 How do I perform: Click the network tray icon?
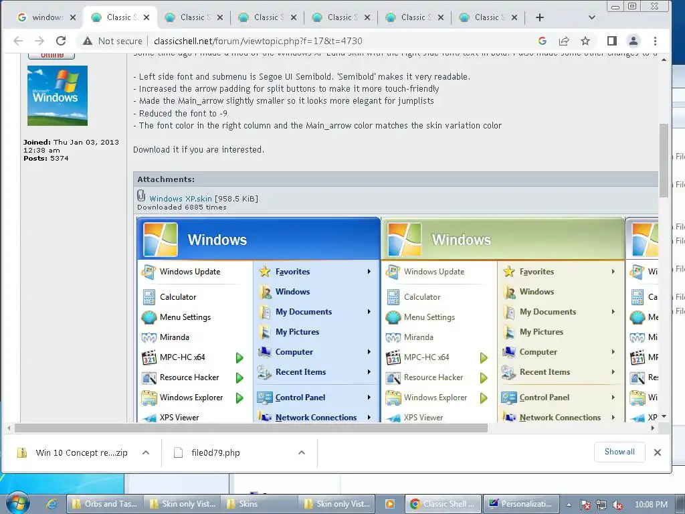click(601, 505)
